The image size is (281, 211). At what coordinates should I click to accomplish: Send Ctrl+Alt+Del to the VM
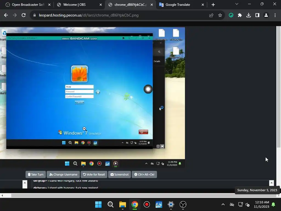click(144, 174)
